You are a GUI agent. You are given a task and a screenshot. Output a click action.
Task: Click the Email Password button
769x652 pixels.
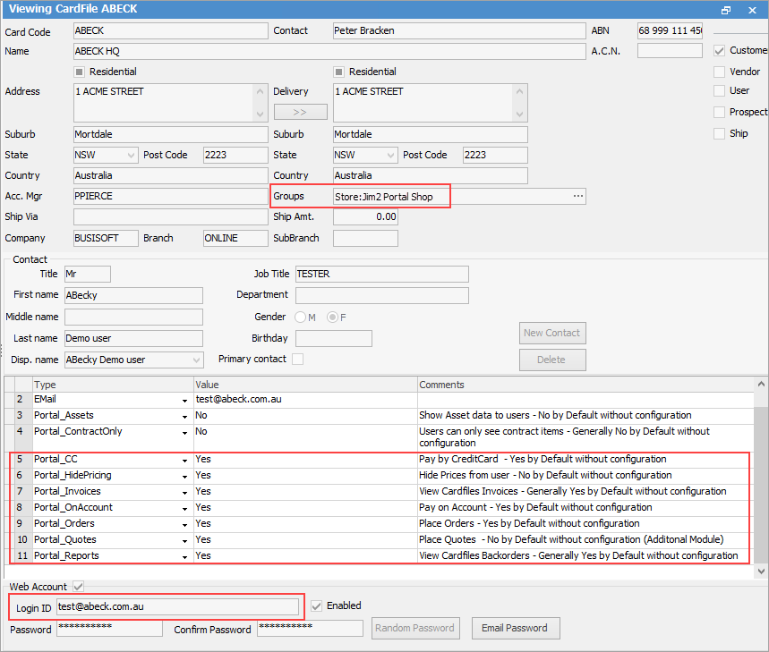(515, 628)
